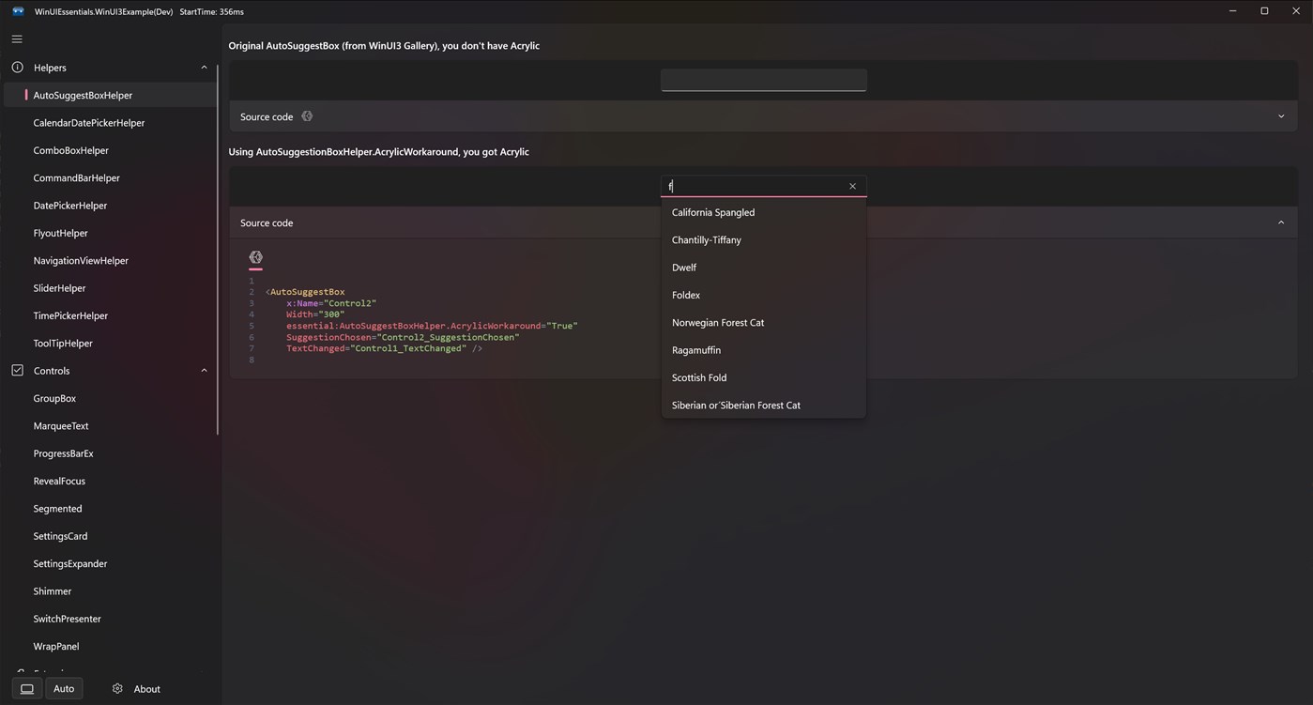Collapse the Controls section chevron
The width and height of the screenshot is (1313, 705).
(x=204, y=371)
